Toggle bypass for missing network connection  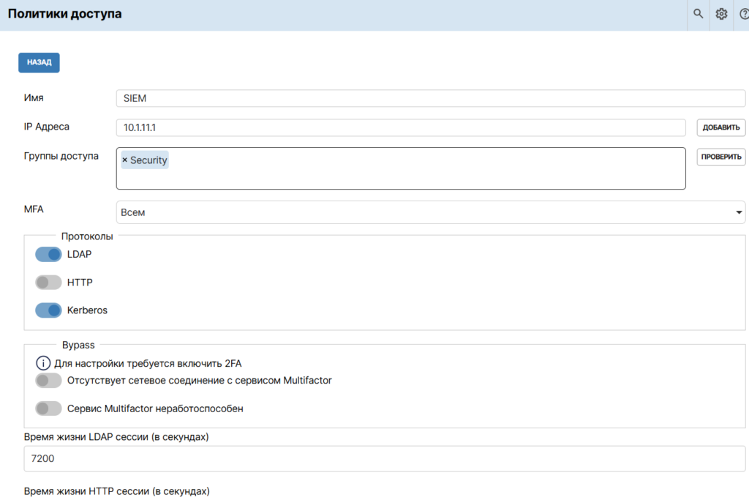click(x=48, y=380)
